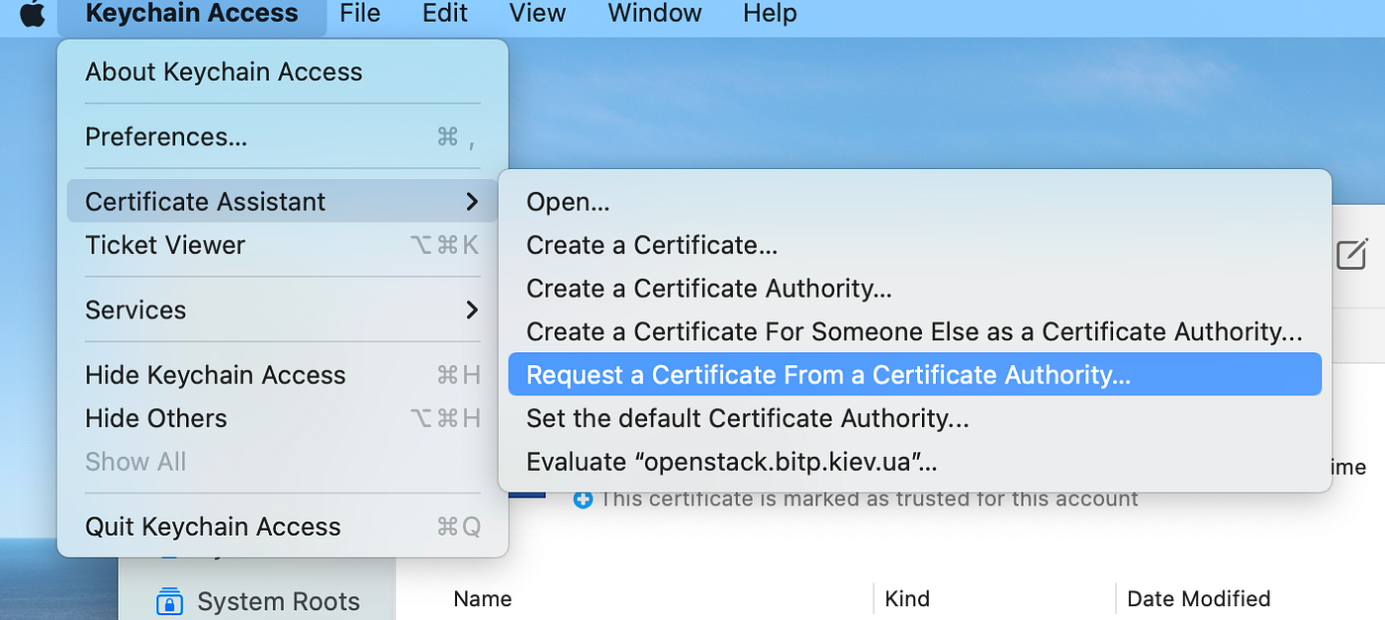Expand the Services submenu
The width and height of the screenshot is (1385, 620).
(136, 310)
